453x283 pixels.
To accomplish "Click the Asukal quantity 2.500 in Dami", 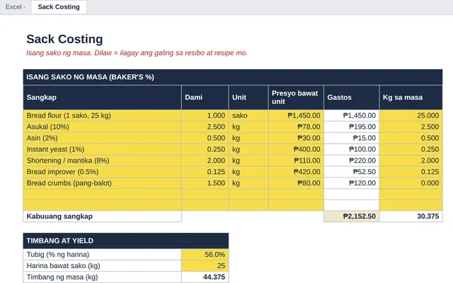I will click(205, 127).
